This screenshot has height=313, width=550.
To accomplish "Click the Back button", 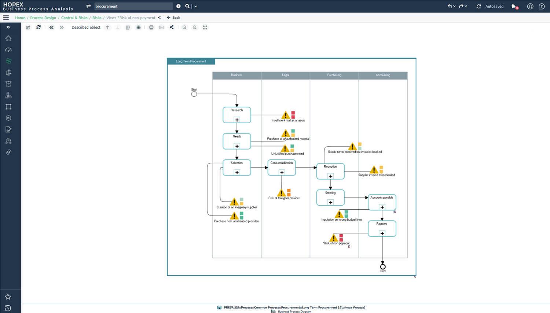I will point(173,18).
